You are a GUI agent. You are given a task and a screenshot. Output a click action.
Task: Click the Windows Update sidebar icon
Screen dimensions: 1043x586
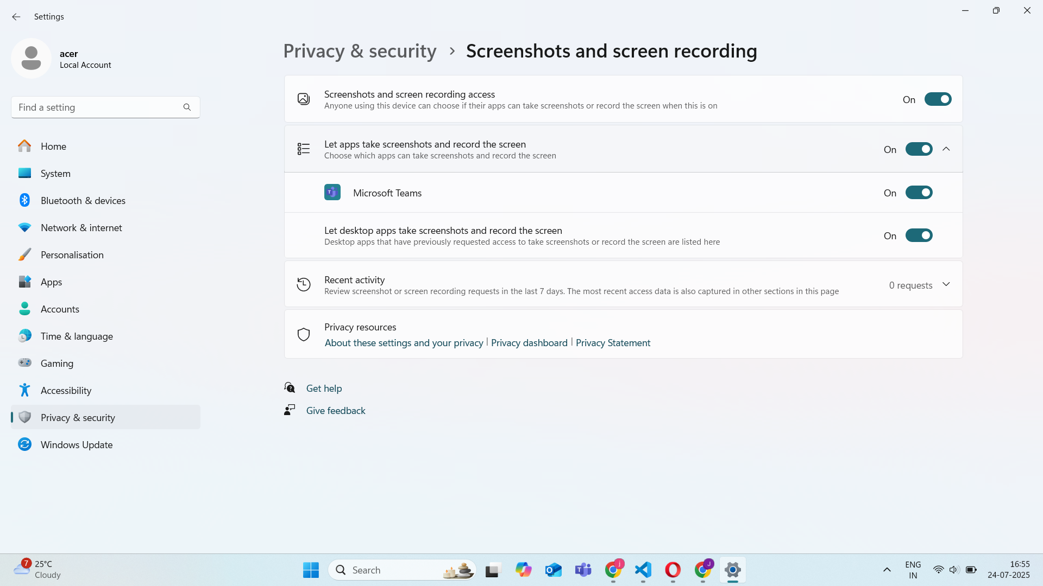(24, 444)
